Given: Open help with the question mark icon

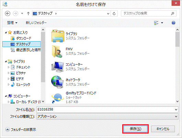Looking at the screenshot, I should [173, 23].
